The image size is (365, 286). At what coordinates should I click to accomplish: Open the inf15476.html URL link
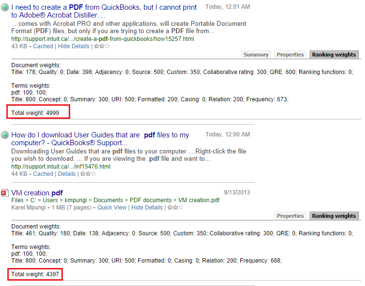pos(61,167)
